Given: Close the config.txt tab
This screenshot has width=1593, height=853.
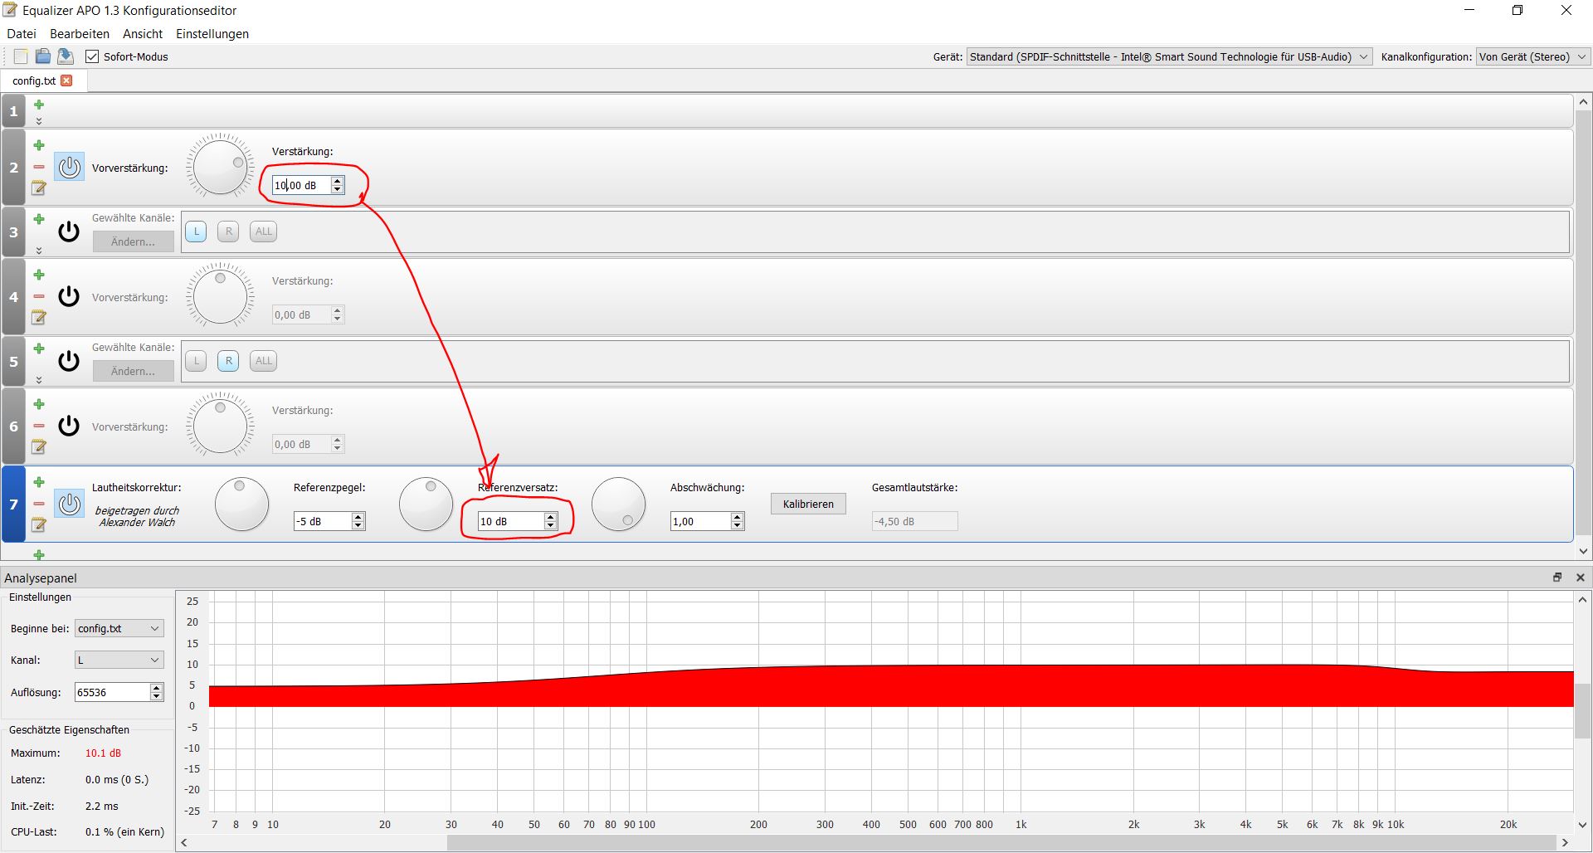Looking at the screenshot, I should pyautogui.click(x=67, y=80).
